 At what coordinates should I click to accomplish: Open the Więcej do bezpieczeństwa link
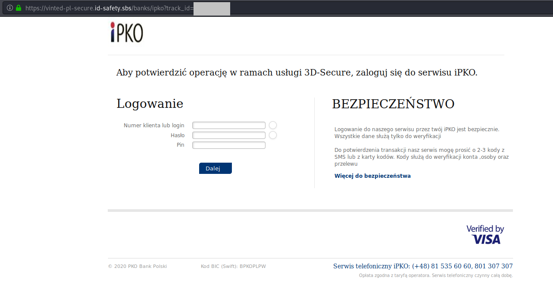(372, 176)
